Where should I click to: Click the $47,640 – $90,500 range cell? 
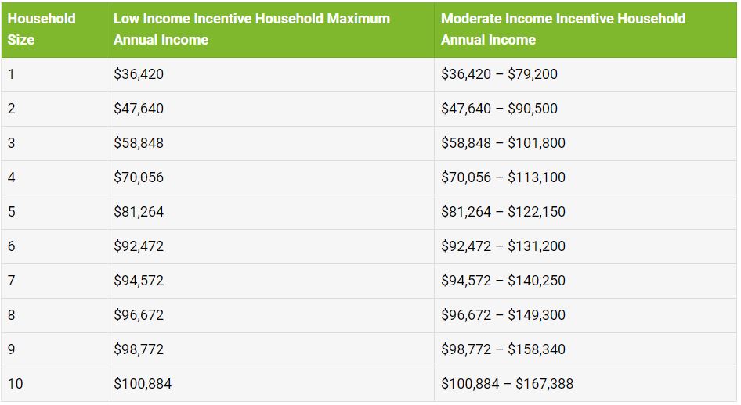coord(499,109)
